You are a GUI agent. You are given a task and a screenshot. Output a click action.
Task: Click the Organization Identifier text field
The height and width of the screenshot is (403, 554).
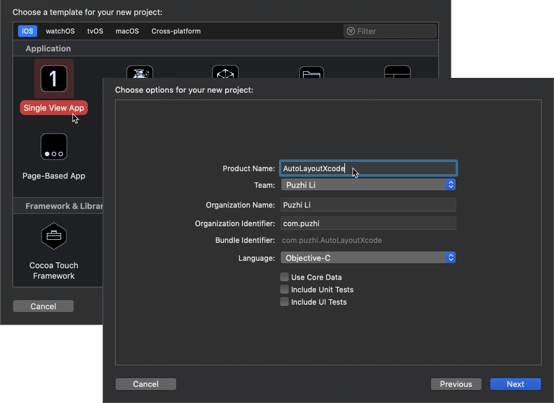pos(368,222)
